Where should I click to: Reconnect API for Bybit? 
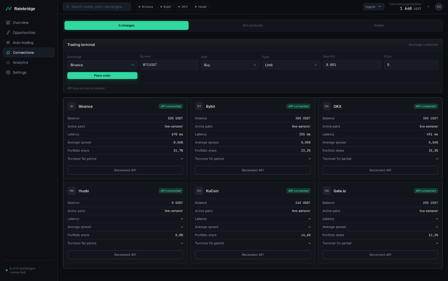[253, 170]
